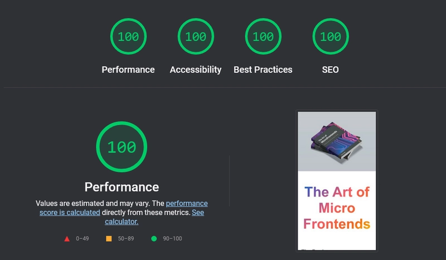The height and width of the screenshot is (260, 446).
Task: Click the SEO score gauge circle
Action: (x=330, y=37)
